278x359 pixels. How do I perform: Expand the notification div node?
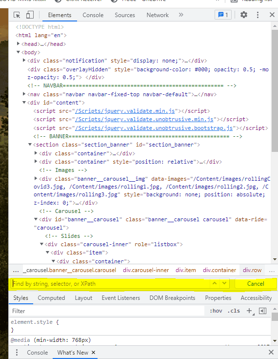(x=24, y=60)
